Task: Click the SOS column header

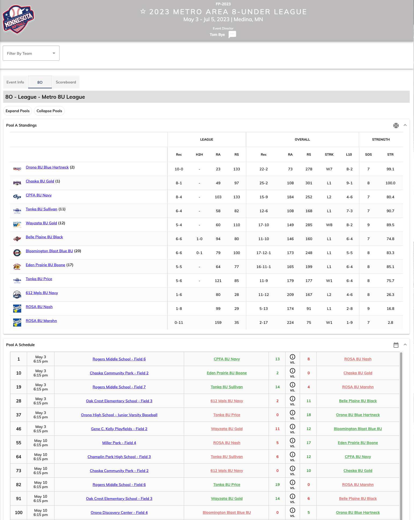Action: coord(368,155)
